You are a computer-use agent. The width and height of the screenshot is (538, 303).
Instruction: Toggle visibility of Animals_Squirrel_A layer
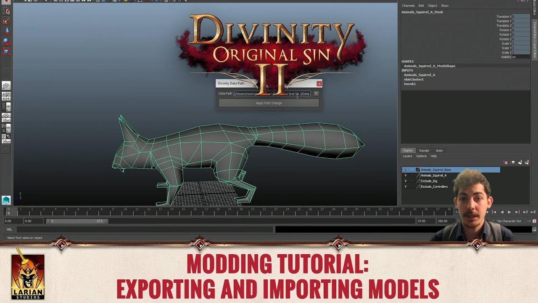coord(406,175)
